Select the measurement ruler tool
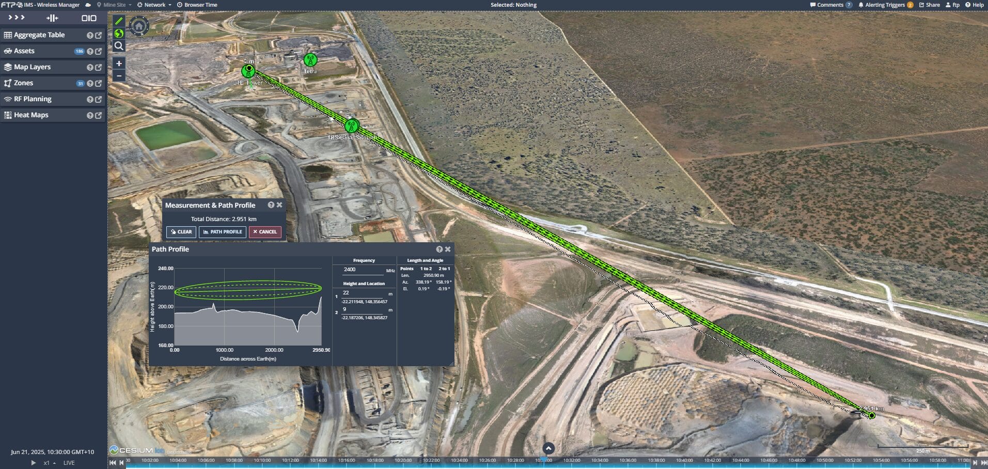Image resolution: width=988 pixels, height=469 pixels. (119, 21)
